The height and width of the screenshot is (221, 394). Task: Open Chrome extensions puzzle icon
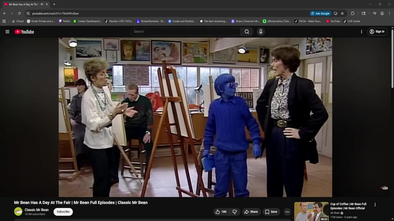click(353, 14)
